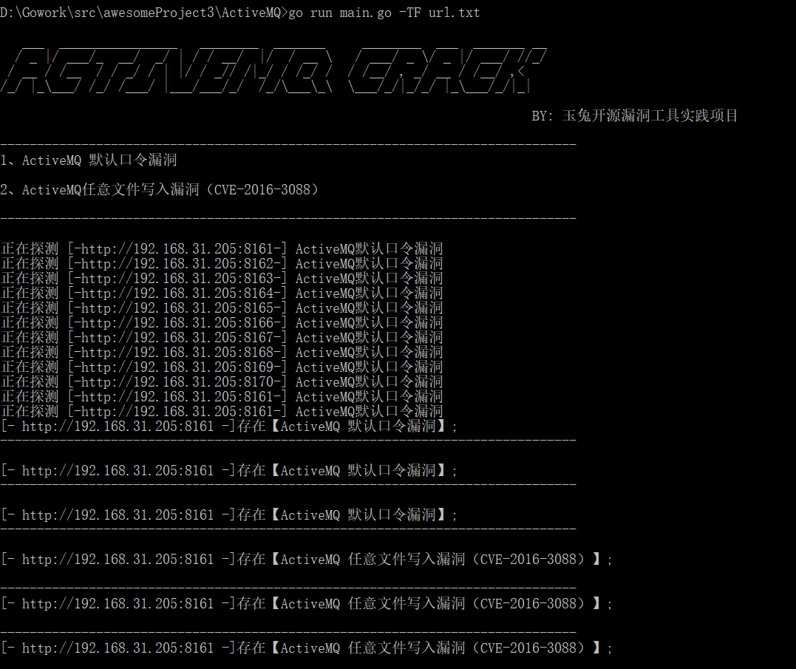Click the probing line for port 8162
This screenshot has width=796, height=669.
click(x=222, y=264)
